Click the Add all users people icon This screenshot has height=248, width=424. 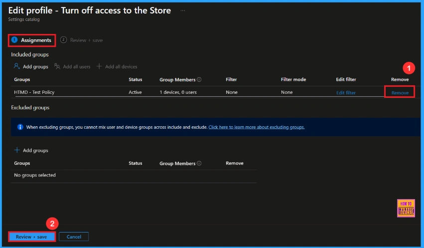[57, 66]
